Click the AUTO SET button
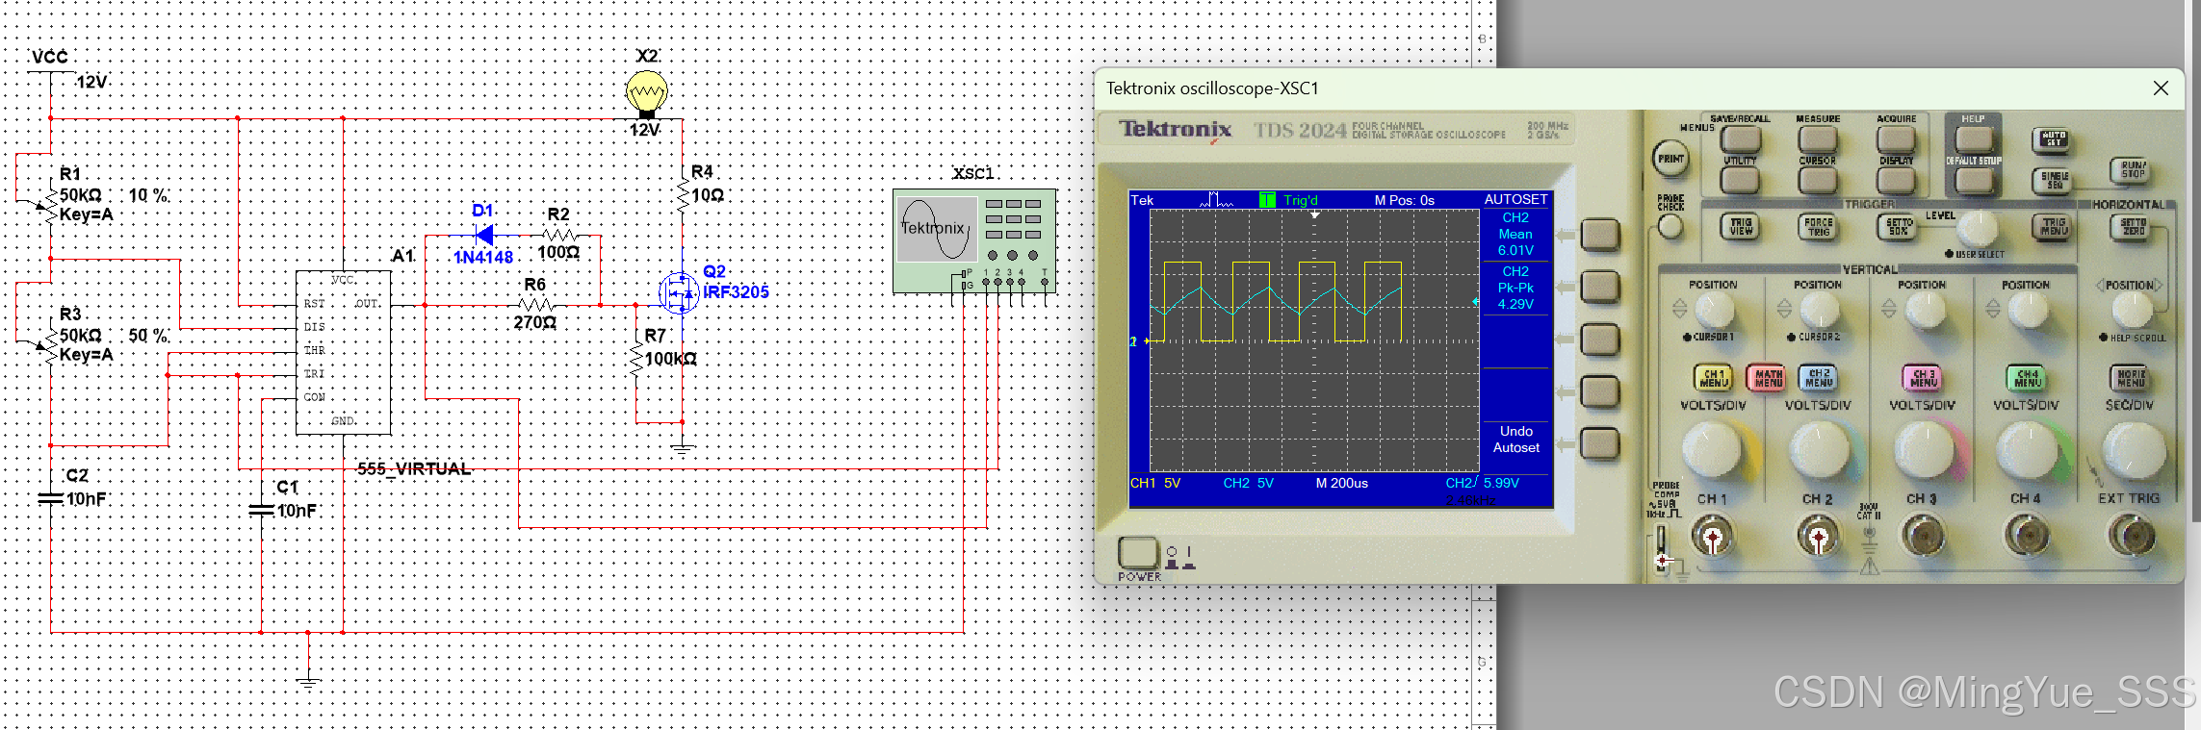 pyautogui.click(x=2053, y=139)
